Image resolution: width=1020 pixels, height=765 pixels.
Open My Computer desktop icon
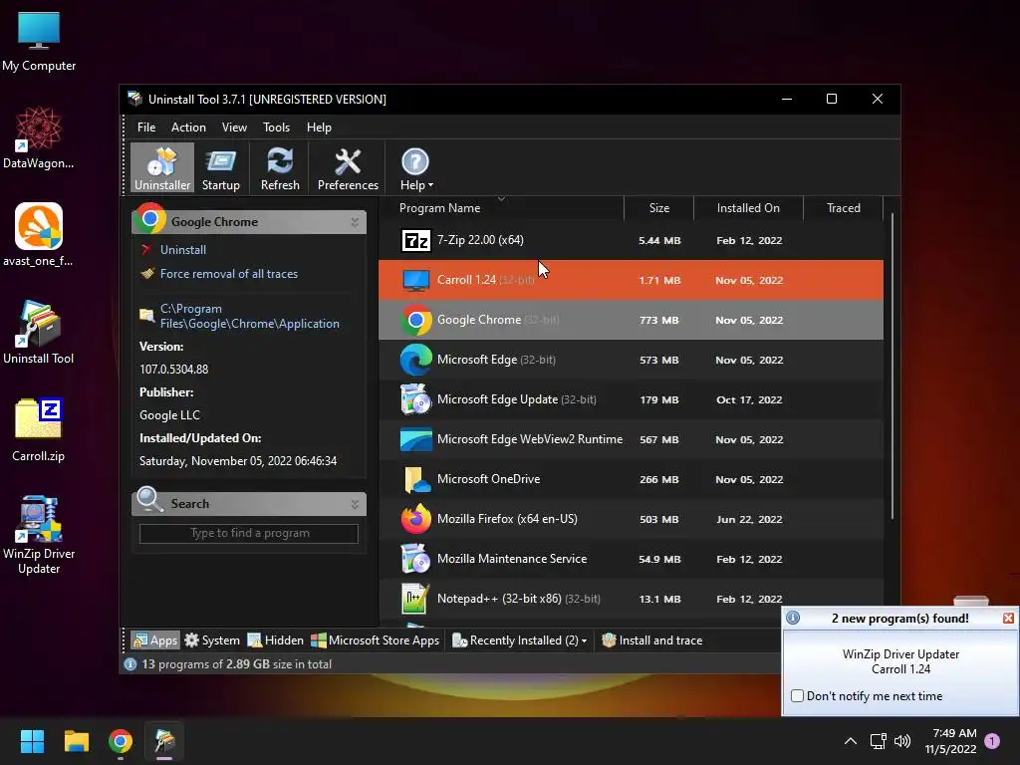point(39,40)
